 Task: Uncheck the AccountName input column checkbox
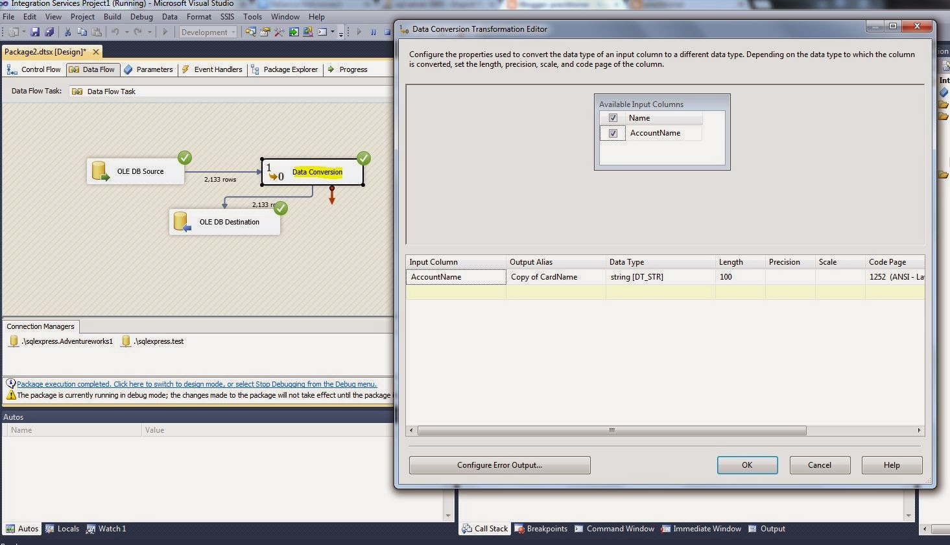(x=613, y=133)
